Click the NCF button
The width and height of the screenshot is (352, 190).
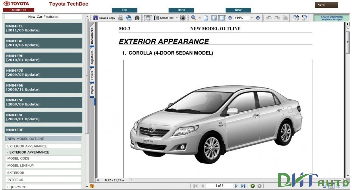(326, 5)
